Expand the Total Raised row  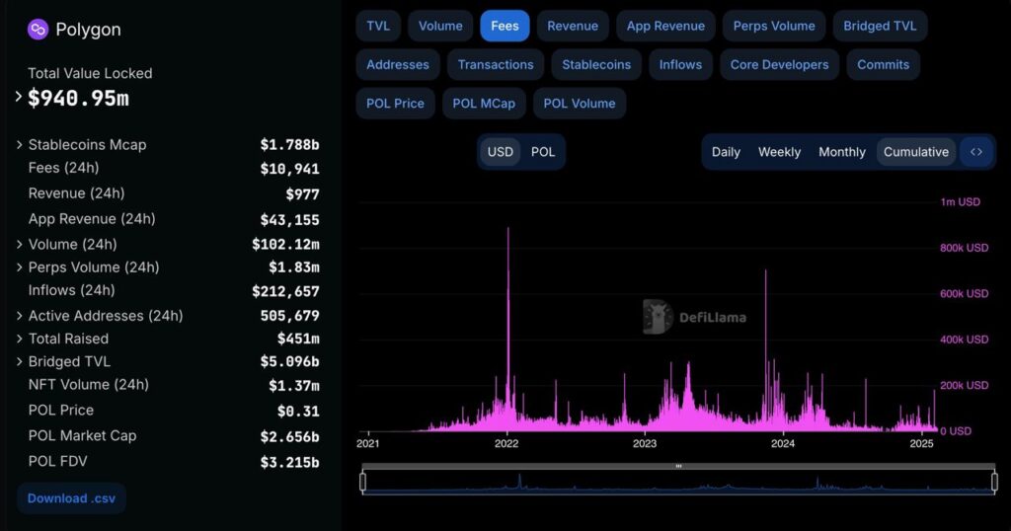click(x=20, y=339)
